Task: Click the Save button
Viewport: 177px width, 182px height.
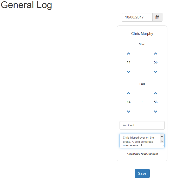Action: click(x=142, y=173)
